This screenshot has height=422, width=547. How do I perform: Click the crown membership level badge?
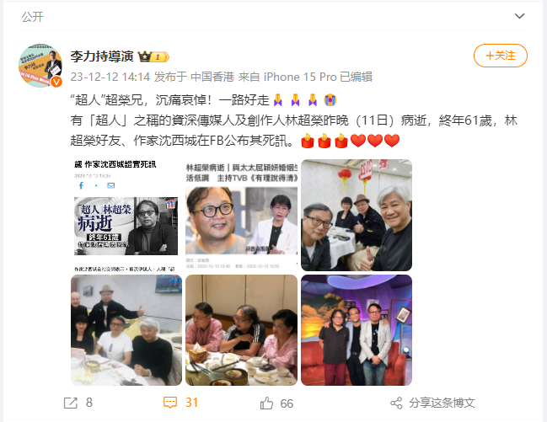153,56
